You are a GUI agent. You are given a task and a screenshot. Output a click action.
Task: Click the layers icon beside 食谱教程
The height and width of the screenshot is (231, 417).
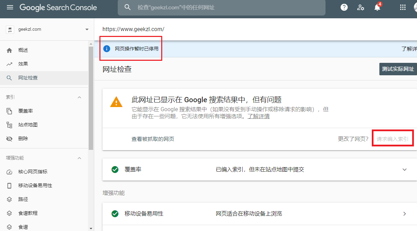(x=10, y=213)
